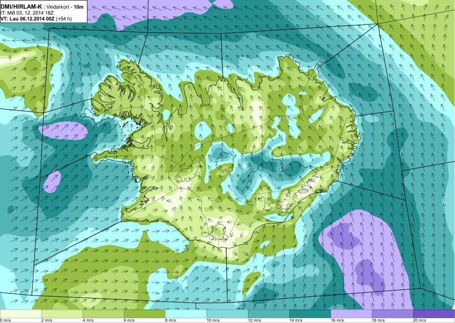Click the 6–8 m/s olive green legend swatch

pyautogui.click(x=145, y=314)
